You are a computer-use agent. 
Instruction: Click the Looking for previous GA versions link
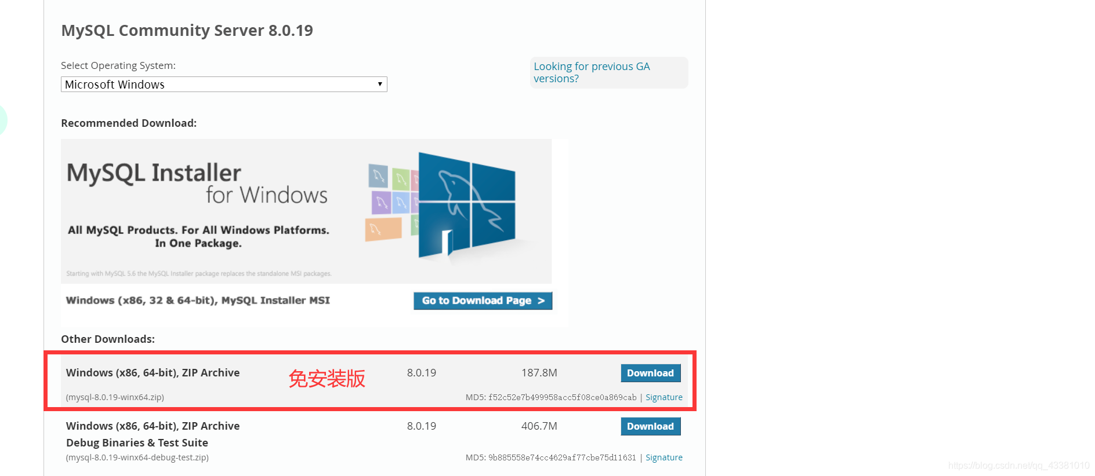click(x=592, y=72)
